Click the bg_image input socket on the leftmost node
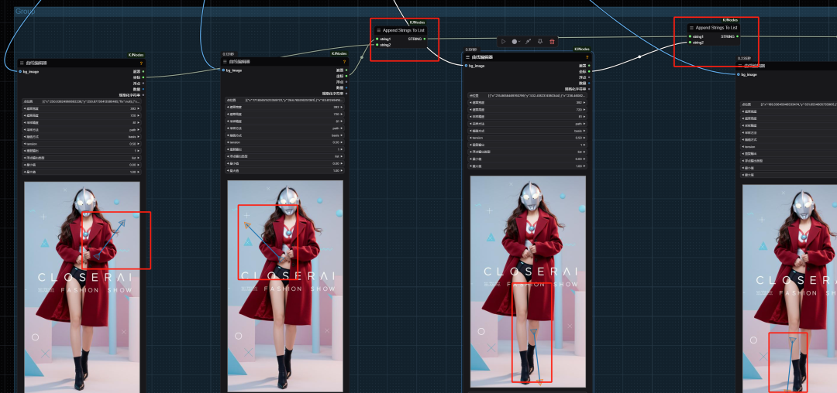The width and height of the screenshot is (837, 393). [20, 71]
